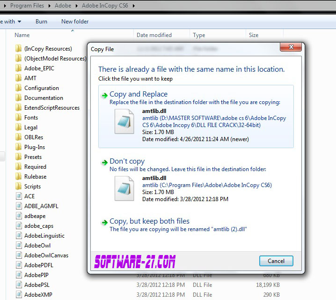Screen dimensions: 336x300
Task: Select the adbeape file icon
Action: [x=19, y=216]
